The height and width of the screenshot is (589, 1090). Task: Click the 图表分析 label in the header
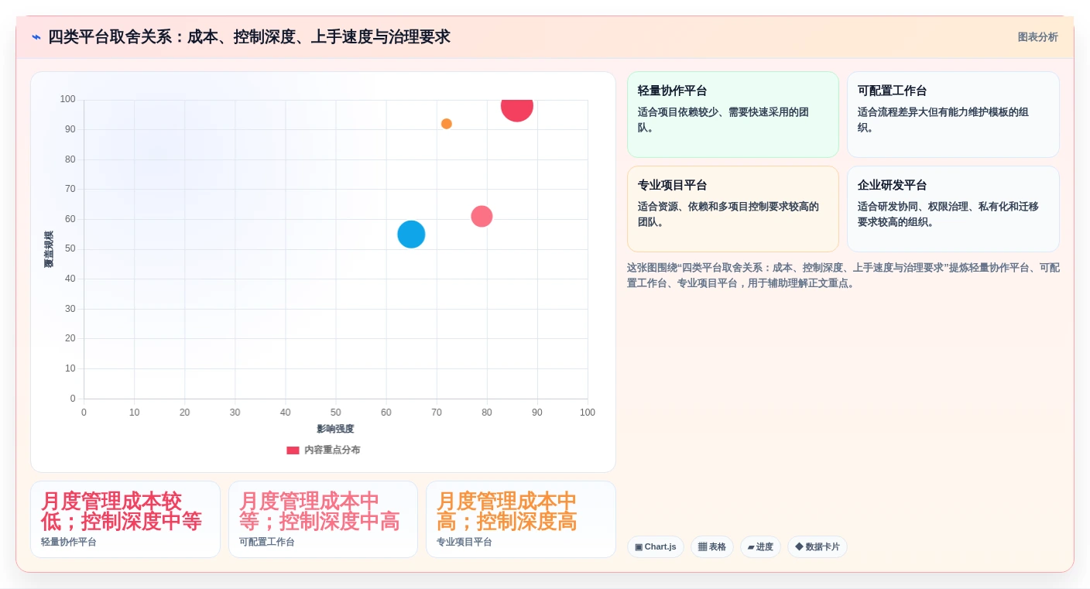click(x=1037, y=37)
